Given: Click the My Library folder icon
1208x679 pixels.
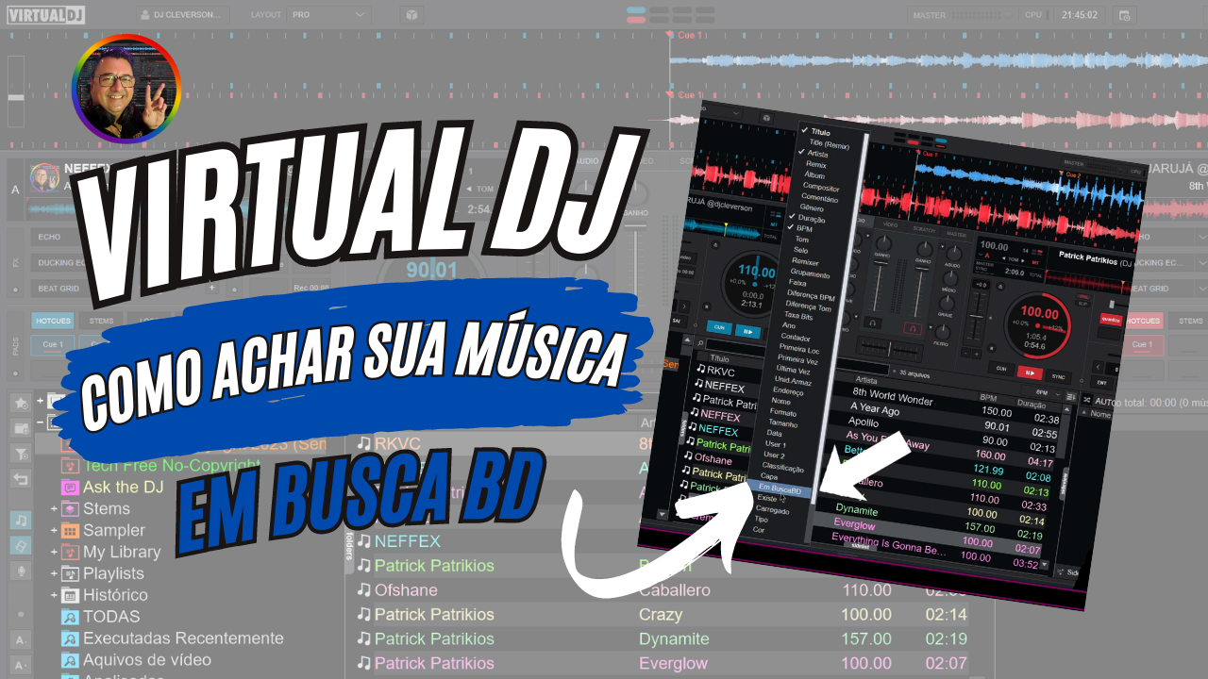Looking at the screenshot, I should click(70, 552).
